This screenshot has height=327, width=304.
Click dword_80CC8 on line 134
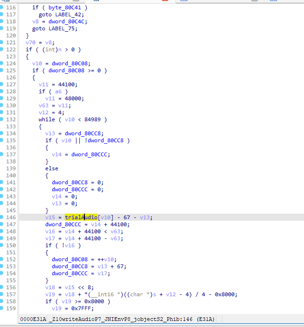84,133
